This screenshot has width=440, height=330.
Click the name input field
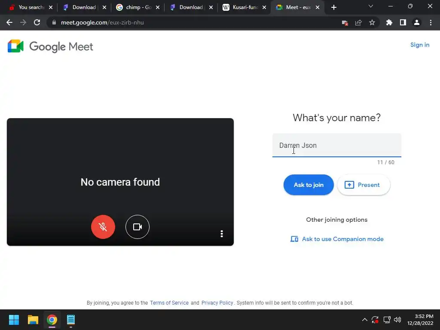(336, 145)
